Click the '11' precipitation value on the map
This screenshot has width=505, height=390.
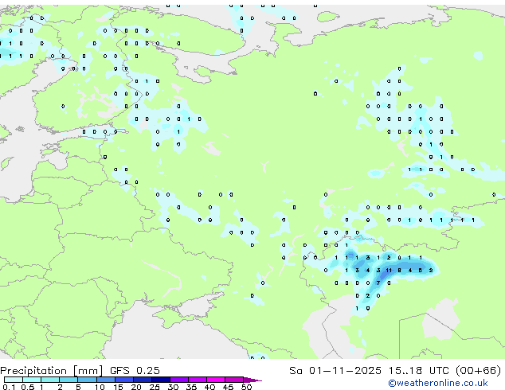tap(389, 271)
